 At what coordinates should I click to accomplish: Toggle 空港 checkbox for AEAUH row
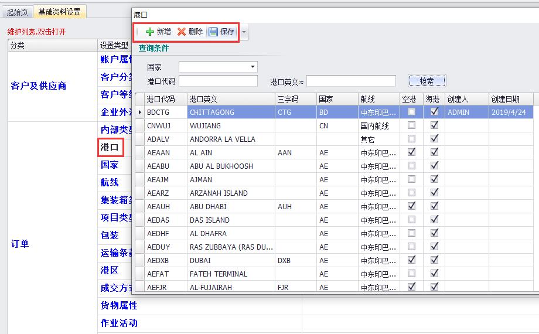(x=411, y=206)
